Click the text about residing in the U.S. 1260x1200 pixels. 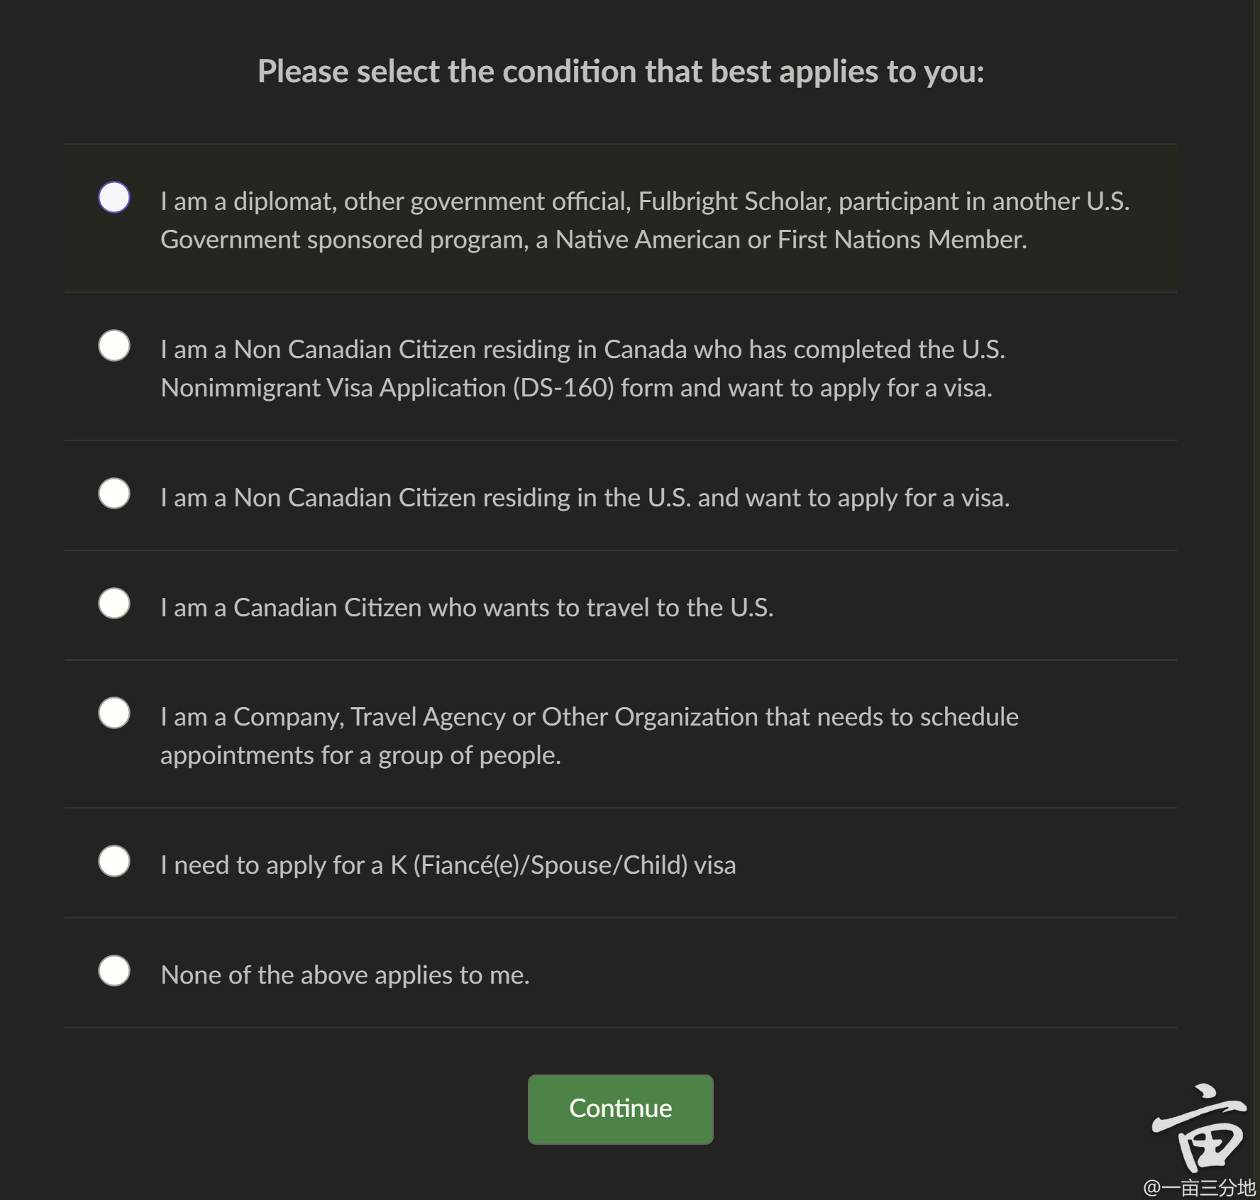click(585, 498)
